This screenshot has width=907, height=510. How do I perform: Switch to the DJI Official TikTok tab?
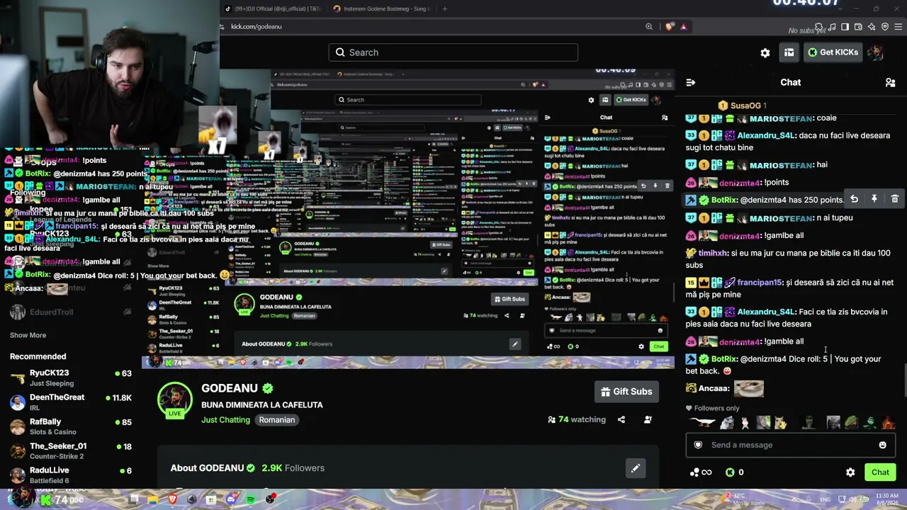(273, 8)
